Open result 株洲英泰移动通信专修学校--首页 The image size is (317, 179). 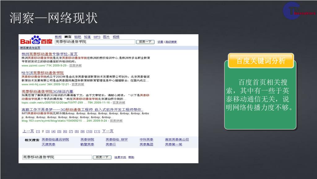50,54
